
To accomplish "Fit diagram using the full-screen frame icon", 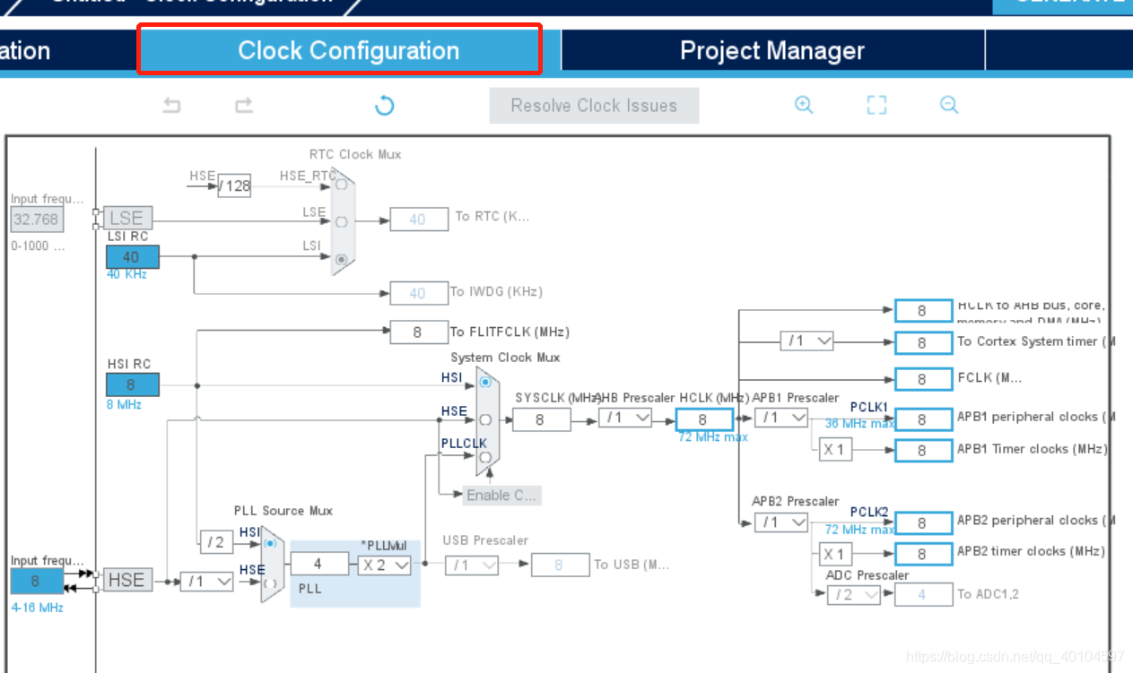I will (x=876, y=105).
